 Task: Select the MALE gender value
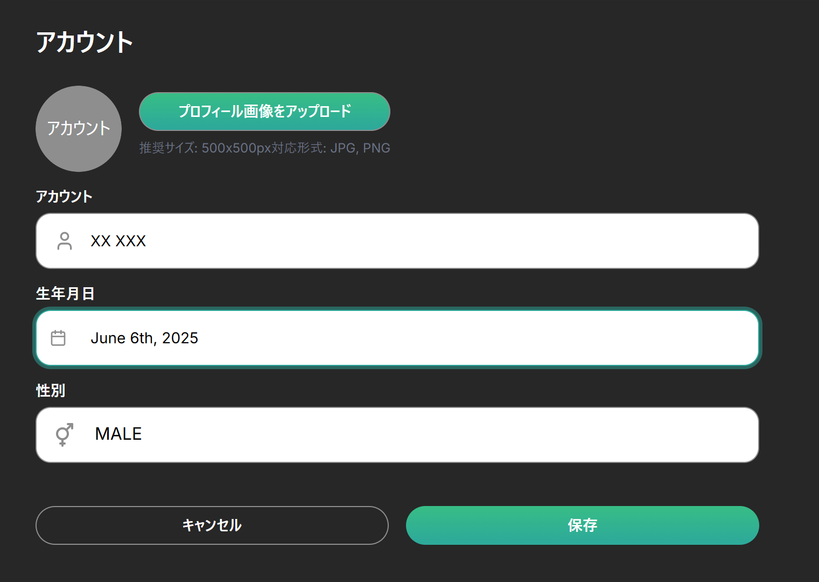118,434
